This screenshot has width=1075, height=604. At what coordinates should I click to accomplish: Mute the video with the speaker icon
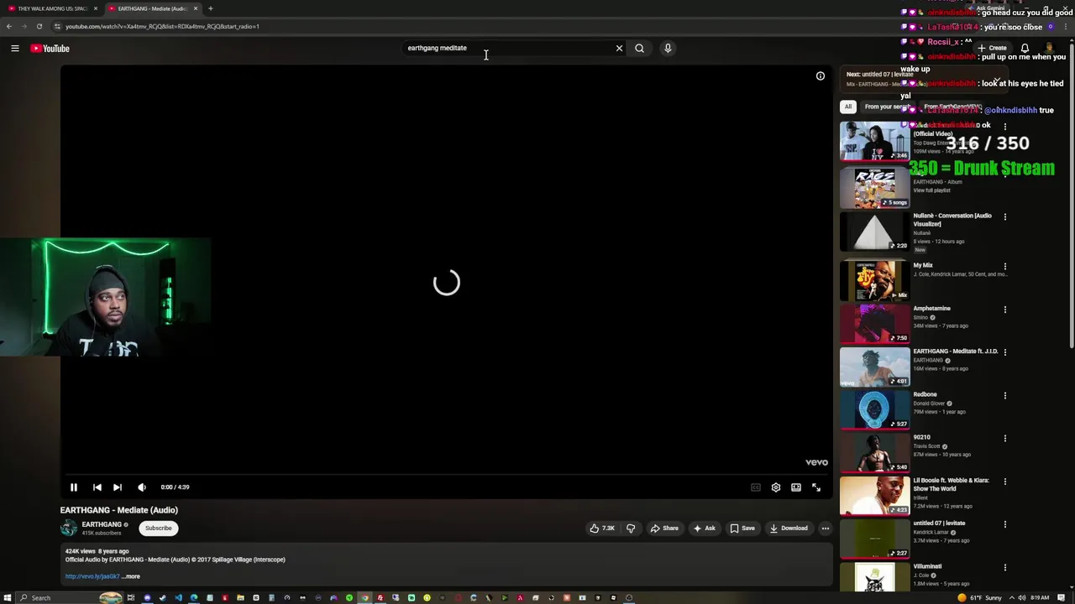coord(142,487)
